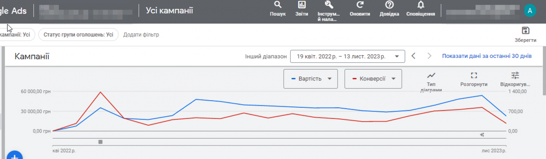The width and height of the screenshot is (546, 159).
Task: Open the tools and settings wrench icon
Action: click(329, 5)
